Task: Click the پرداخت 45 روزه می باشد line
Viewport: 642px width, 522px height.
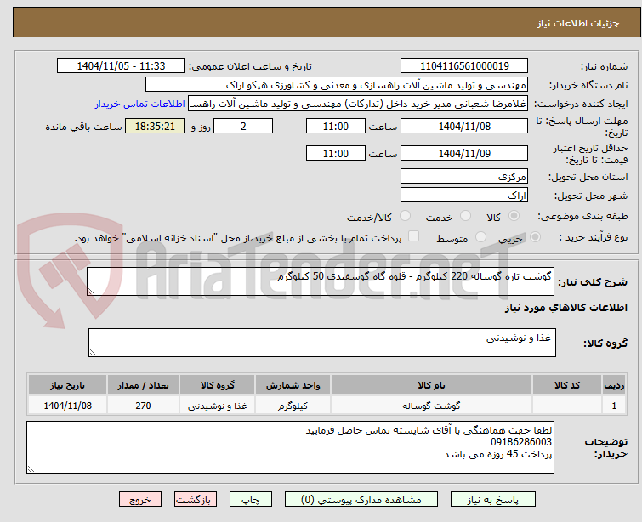Action: coord(498,454)
